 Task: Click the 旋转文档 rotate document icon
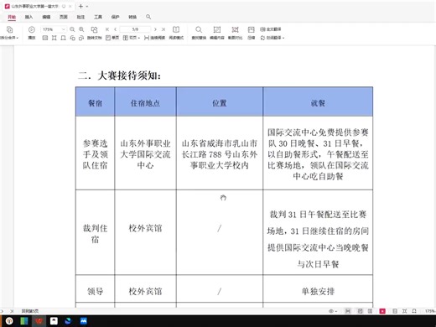point(94,29)
